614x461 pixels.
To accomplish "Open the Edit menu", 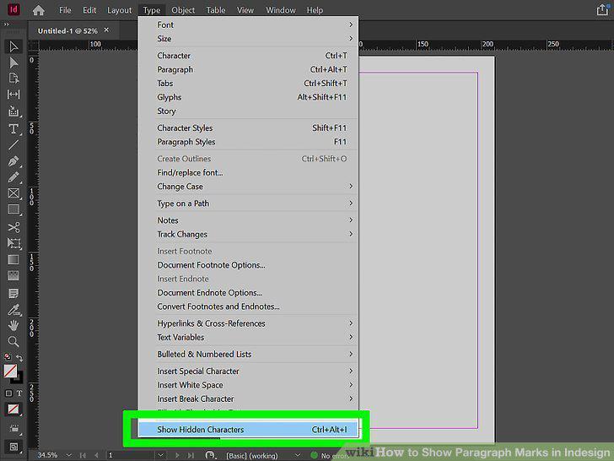I will [x=89, y=10].
